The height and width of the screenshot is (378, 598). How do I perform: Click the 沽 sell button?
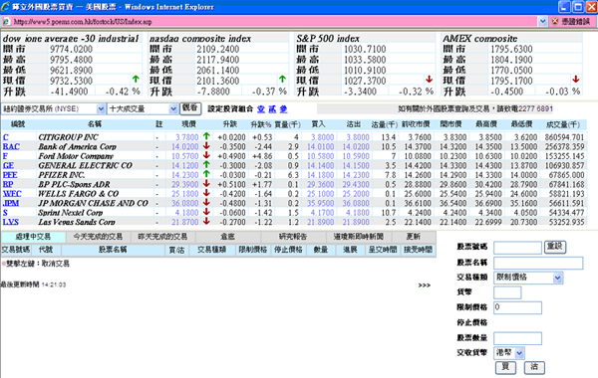pos(534,367)
